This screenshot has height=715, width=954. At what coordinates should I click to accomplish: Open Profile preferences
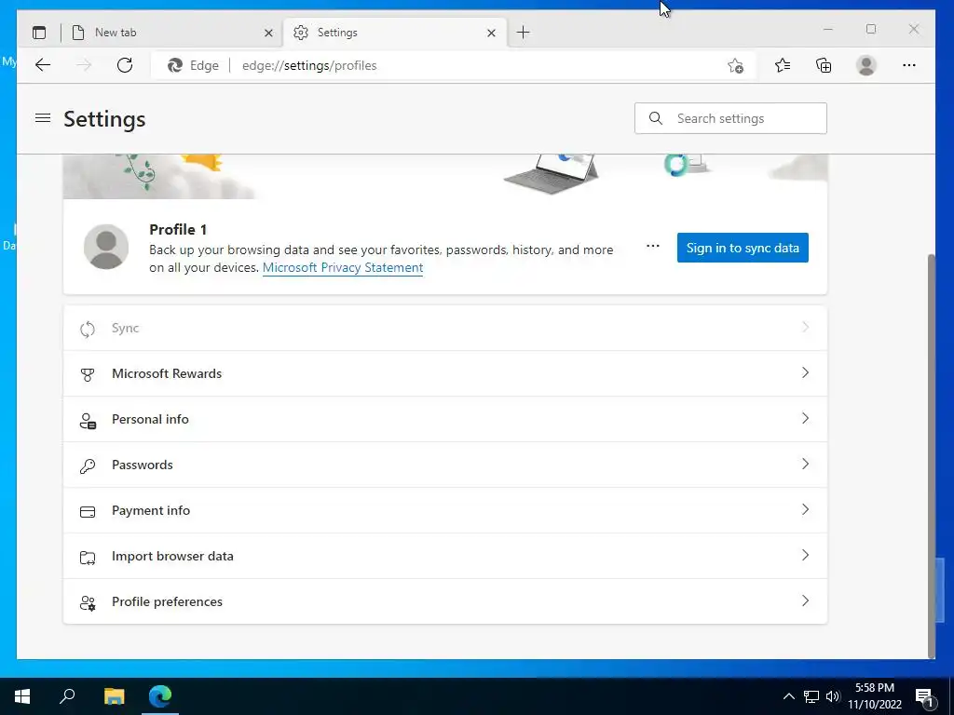444,601
